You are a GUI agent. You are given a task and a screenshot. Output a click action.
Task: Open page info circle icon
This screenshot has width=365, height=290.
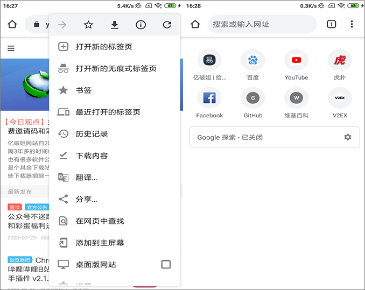click(141, 25)
